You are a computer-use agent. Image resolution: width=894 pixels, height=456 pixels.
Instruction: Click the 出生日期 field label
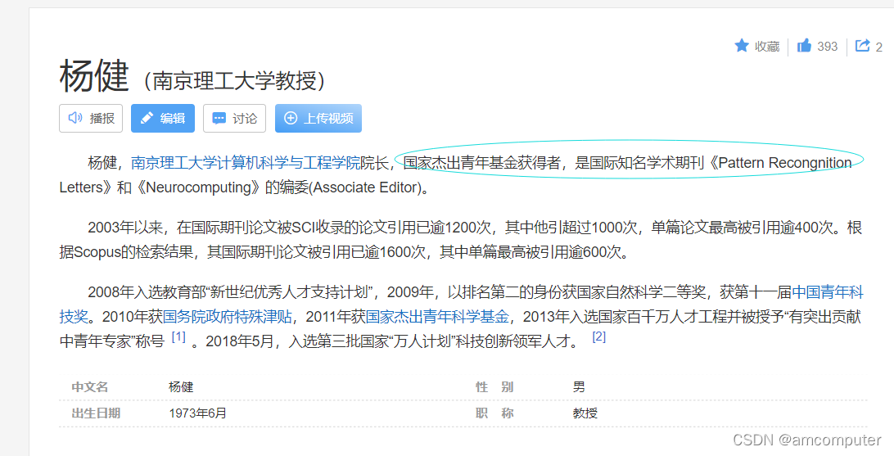(96, 413)
